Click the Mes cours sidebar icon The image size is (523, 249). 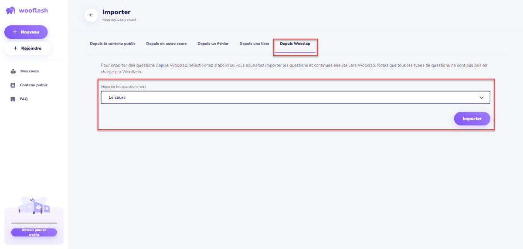tap(13, 71)
